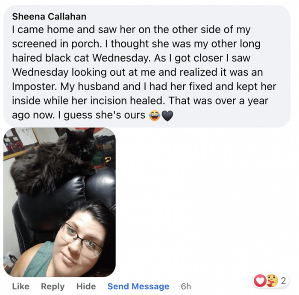Click the comment text bubble
This screenshot has height=295, width=299.
pos(147,66)
